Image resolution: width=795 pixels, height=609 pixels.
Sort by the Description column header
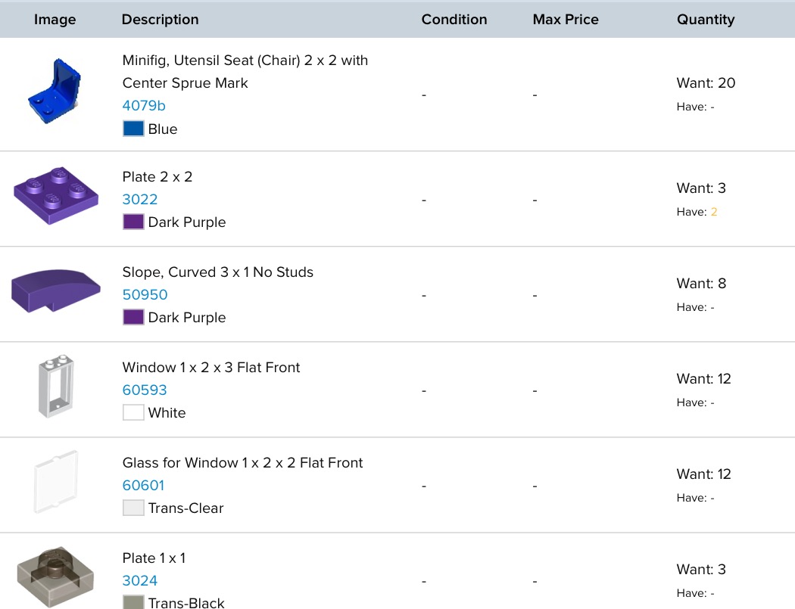tap(161, 19)
